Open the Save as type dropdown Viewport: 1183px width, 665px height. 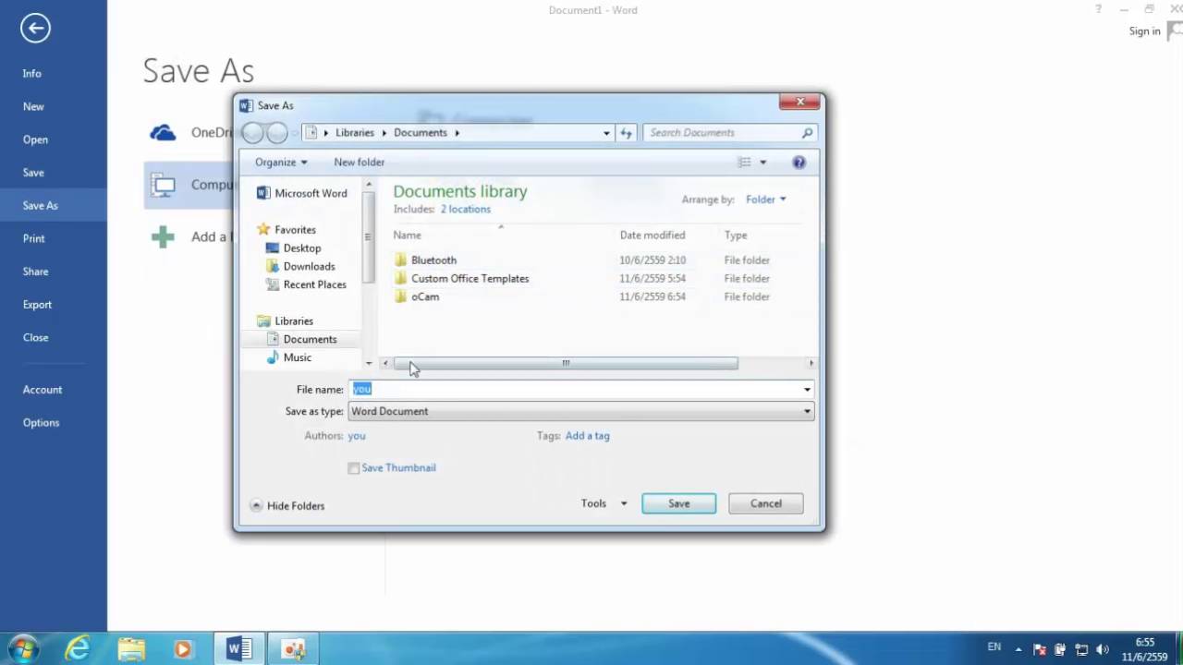[x=581, y=412]
